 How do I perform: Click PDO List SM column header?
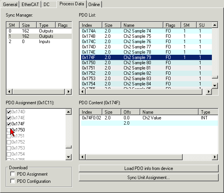click(189, 25)
